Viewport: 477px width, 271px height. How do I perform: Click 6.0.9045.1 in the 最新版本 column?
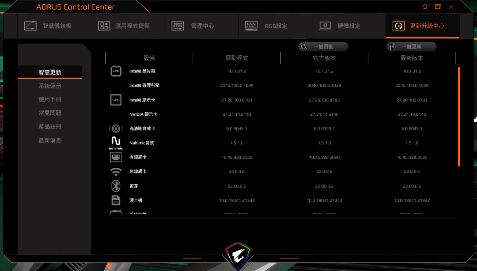point(412,129)
